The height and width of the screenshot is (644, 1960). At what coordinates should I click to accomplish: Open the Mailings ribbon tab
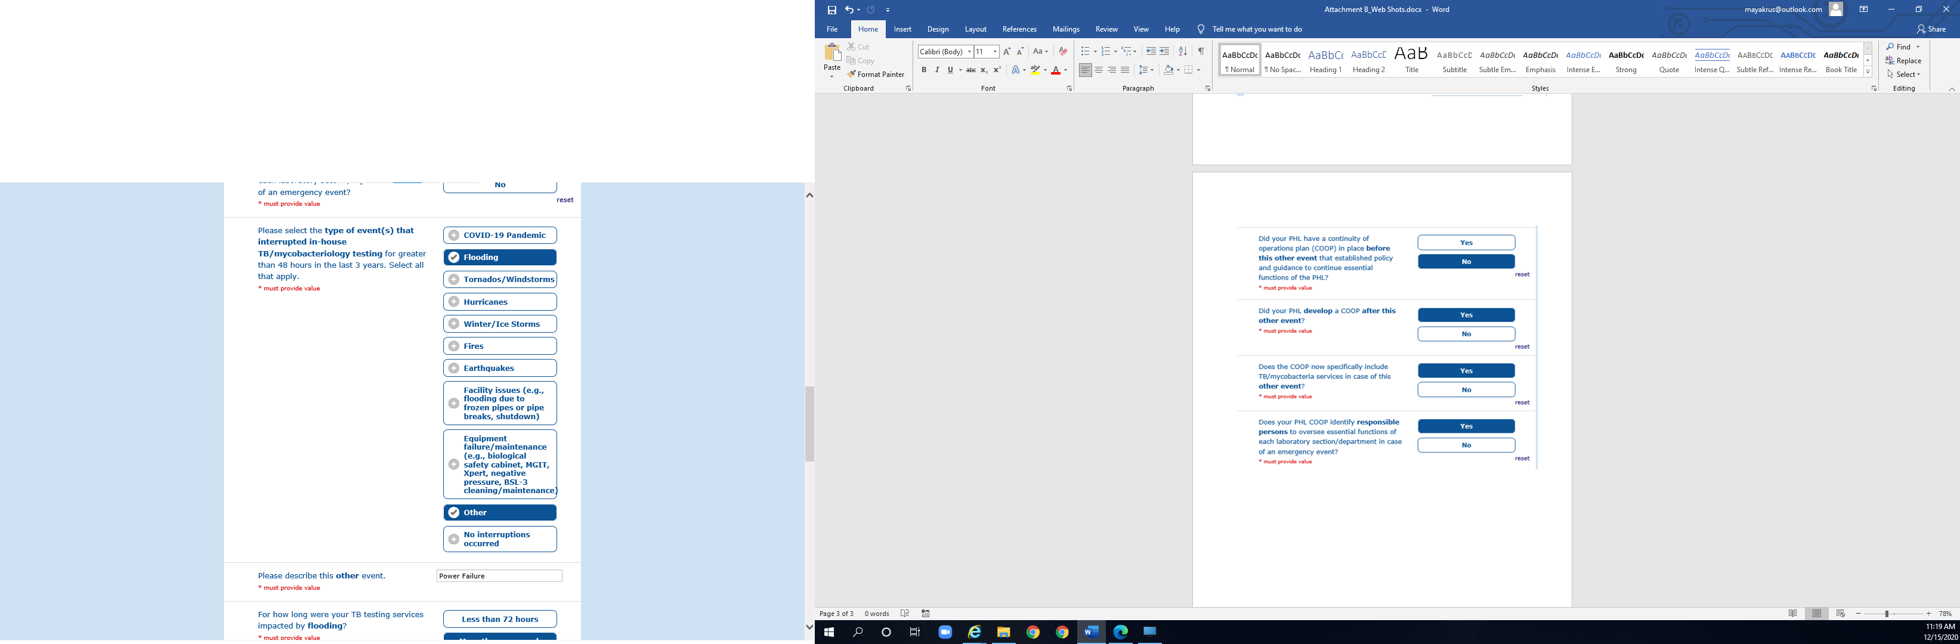click(1065, 30)
